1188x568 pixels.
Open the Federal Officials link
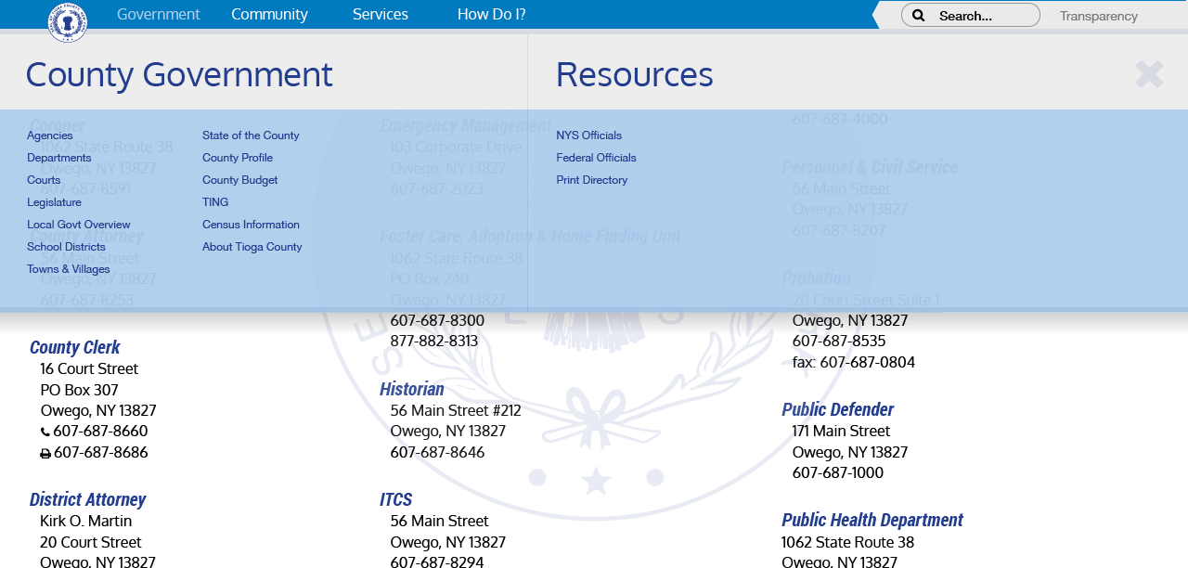coord(597,158)
